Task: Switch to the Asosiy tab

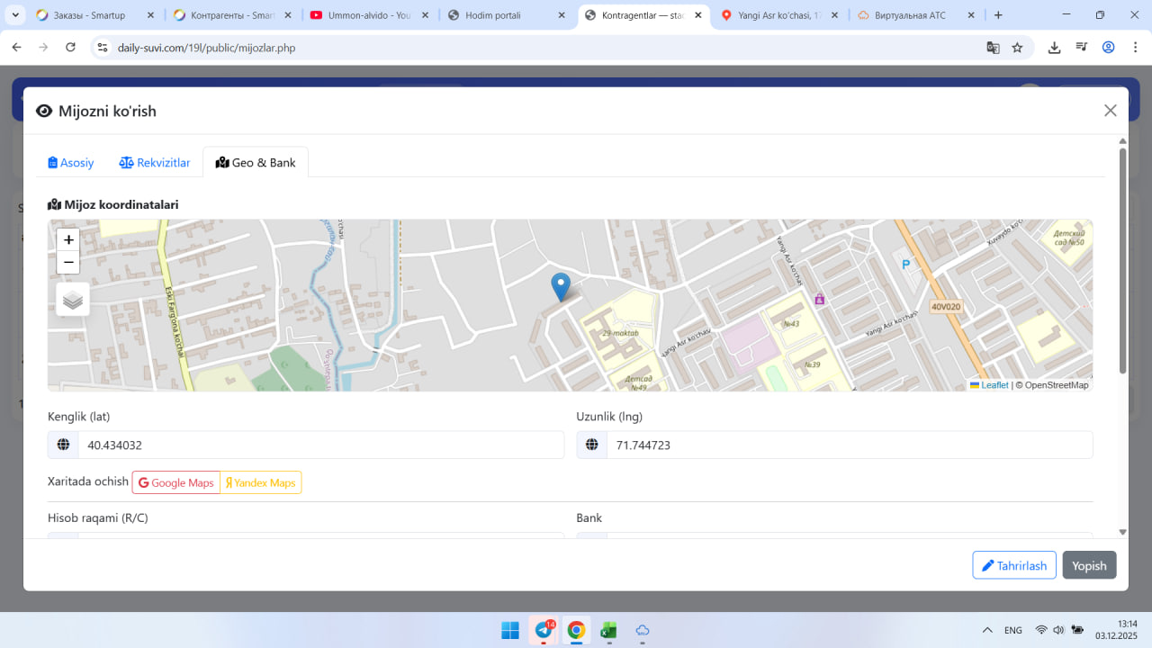Action: (71, 163)
